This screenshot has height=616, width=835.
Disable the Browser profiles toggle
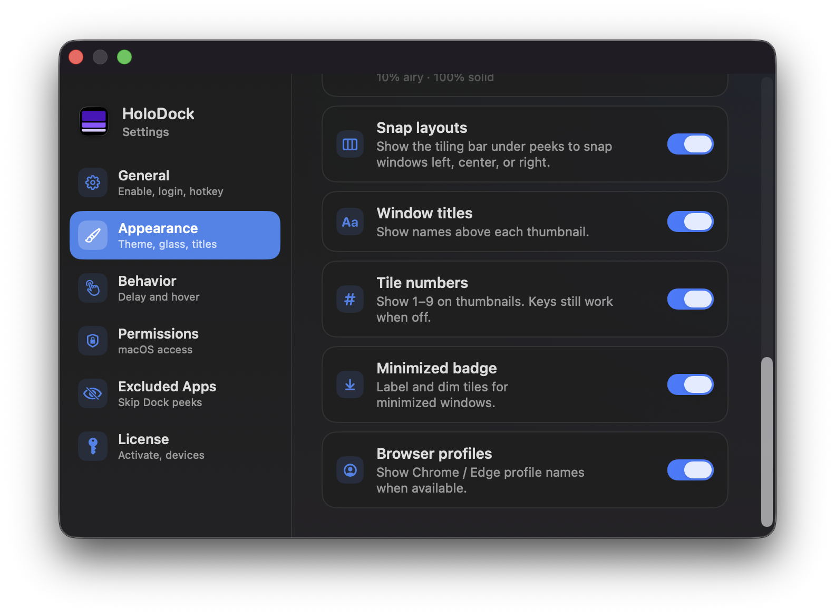[690, 470]
